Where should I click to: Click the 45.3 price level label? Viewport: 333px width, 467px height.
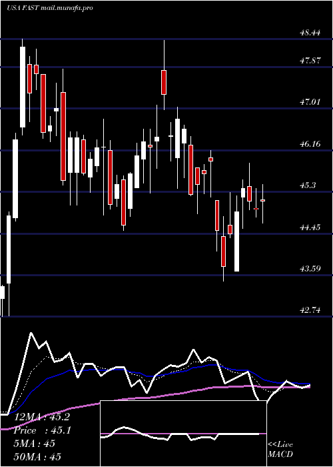308,185
